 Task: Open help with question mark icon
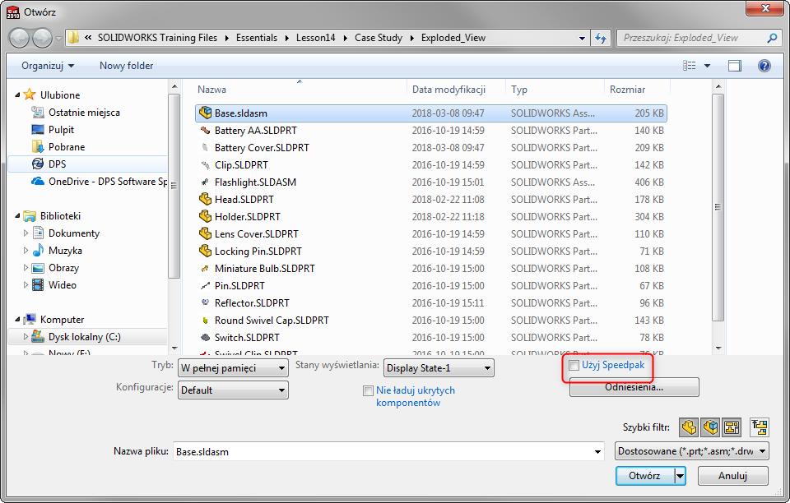[x=764, y=66]
